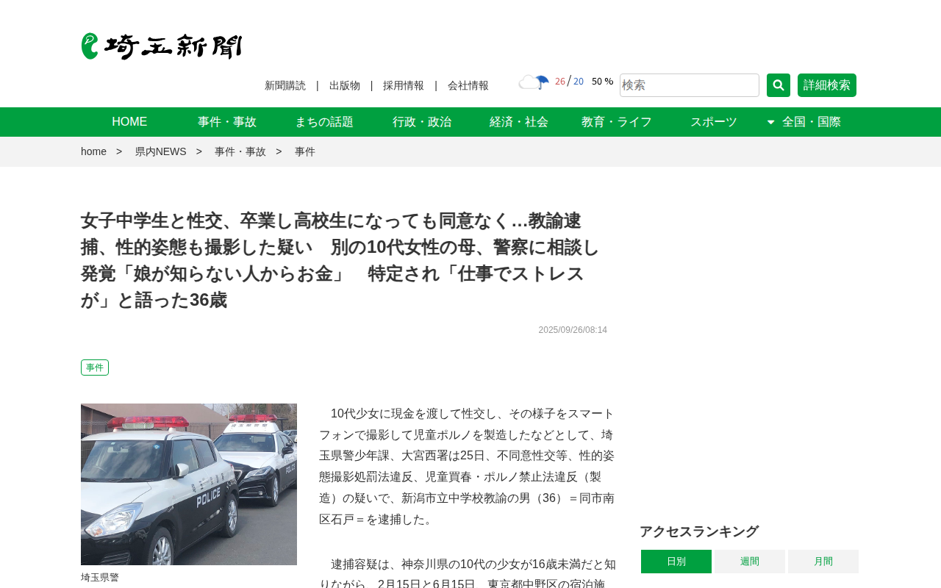Expand the 全国・国際 dropdown arrow
The height and width of the screenshot is (588, 941).
(x=770, y=122)
